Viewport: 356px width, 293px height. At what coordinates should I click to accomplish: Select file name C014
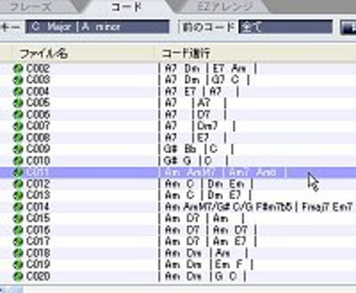point(38,207)
